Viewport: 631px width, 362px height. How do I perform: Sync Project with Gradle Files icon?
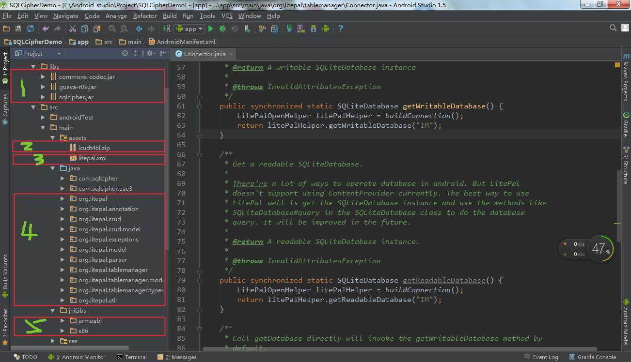click(x=289, y=29)
